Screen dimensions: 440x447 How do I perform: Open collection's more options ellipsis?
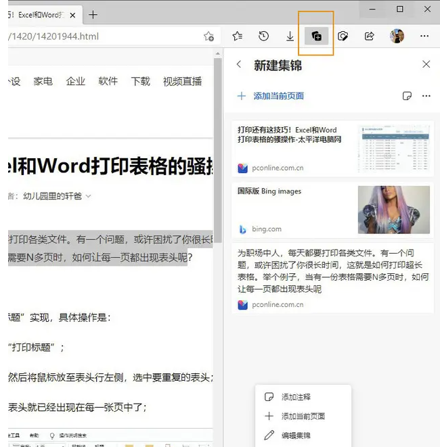(x=426, y=96)
